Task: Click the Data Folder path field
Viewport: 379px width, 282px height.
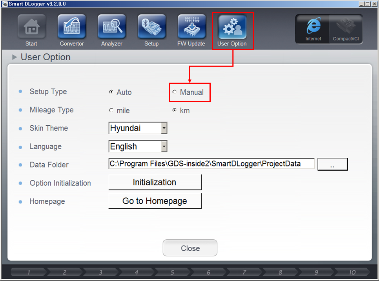Action: coord(211,164)
